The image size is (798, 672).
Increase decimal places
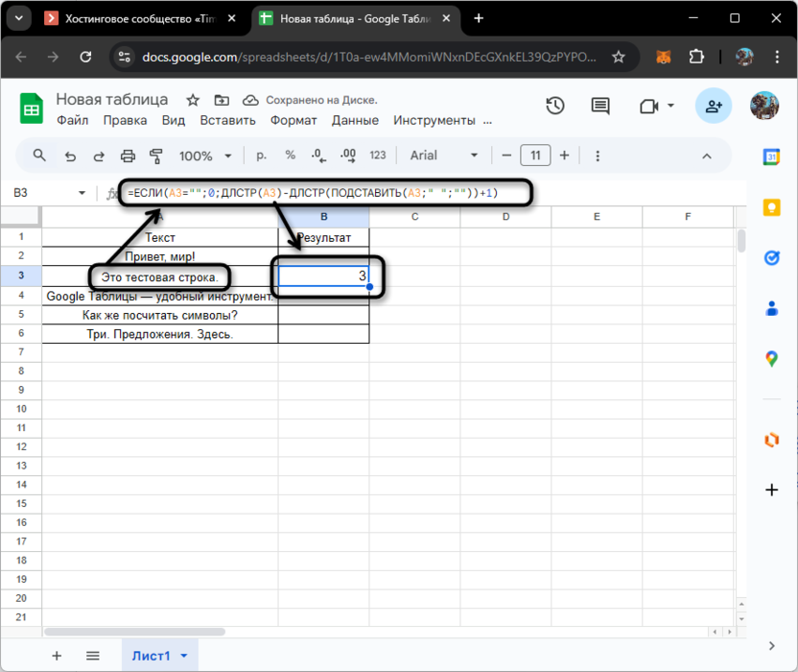348,156
